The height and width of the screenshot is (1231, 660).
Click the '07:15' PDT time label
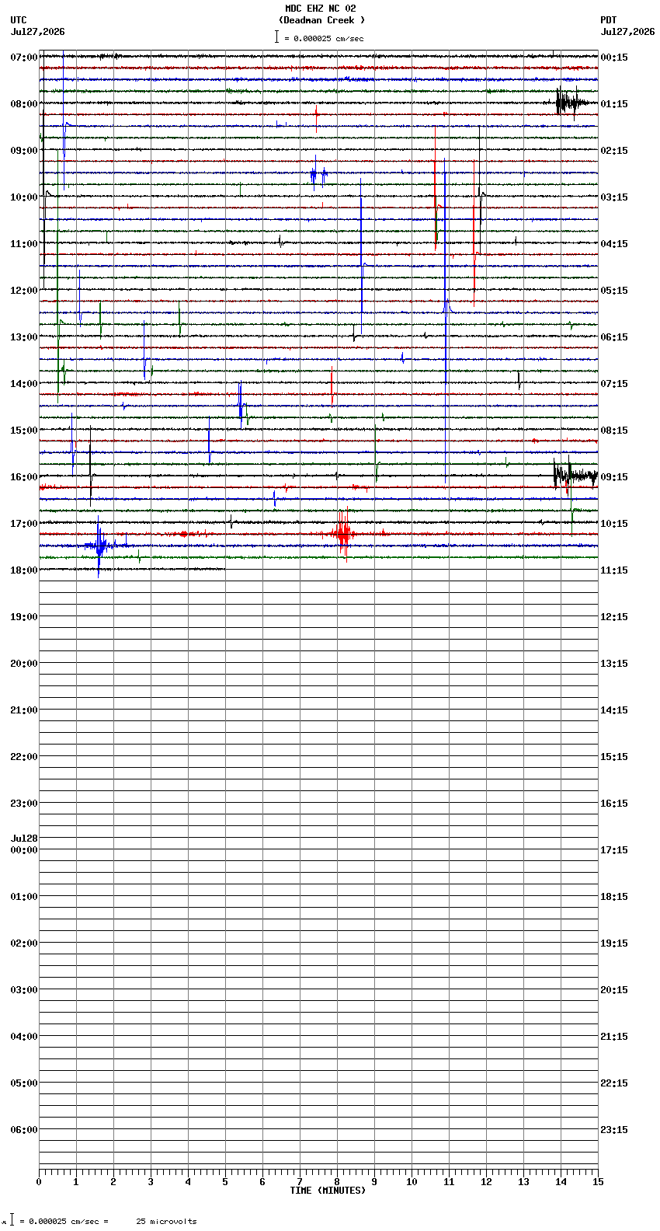click(x=614, y=384)
